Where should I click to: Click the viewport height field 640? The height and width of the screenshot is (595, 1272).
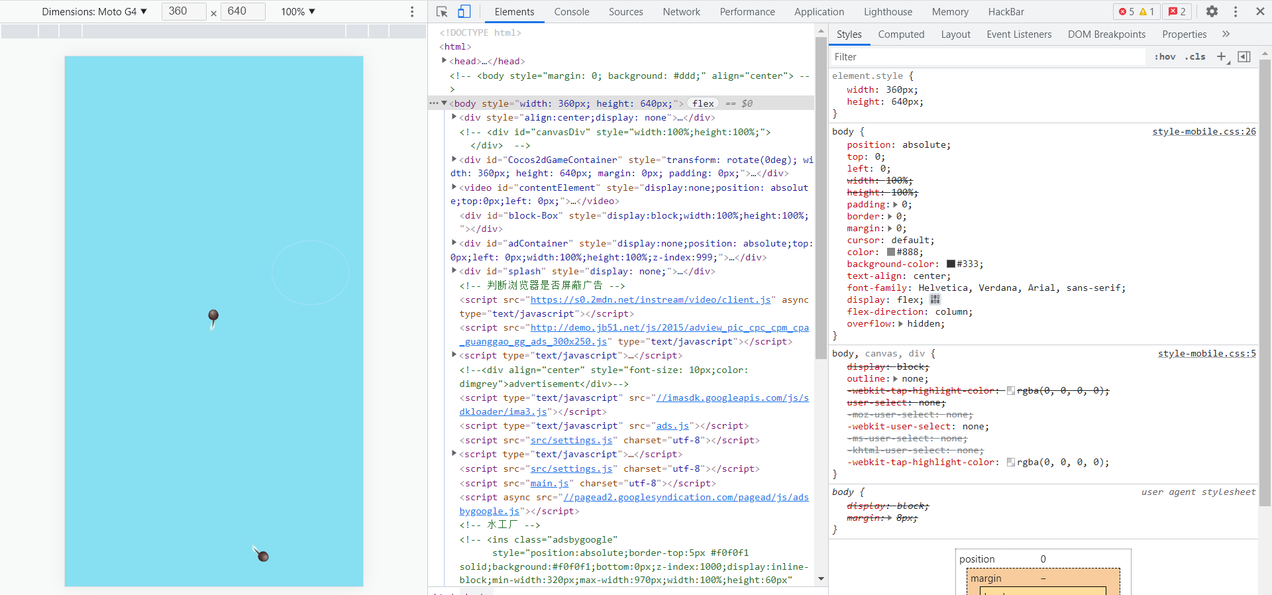click(243, 11)
